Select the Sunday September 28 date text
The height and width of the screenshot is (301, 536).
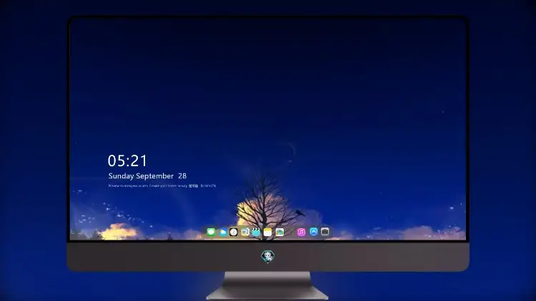tap(147, 176)
